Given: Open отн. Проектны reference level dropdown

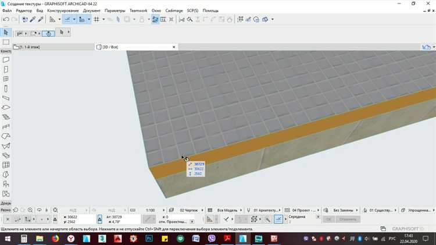Looking at the screenshot, I should pyautogui.click(x=192, y=222).
